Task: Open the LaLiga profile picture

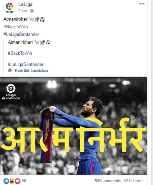Action: point(10,8)
